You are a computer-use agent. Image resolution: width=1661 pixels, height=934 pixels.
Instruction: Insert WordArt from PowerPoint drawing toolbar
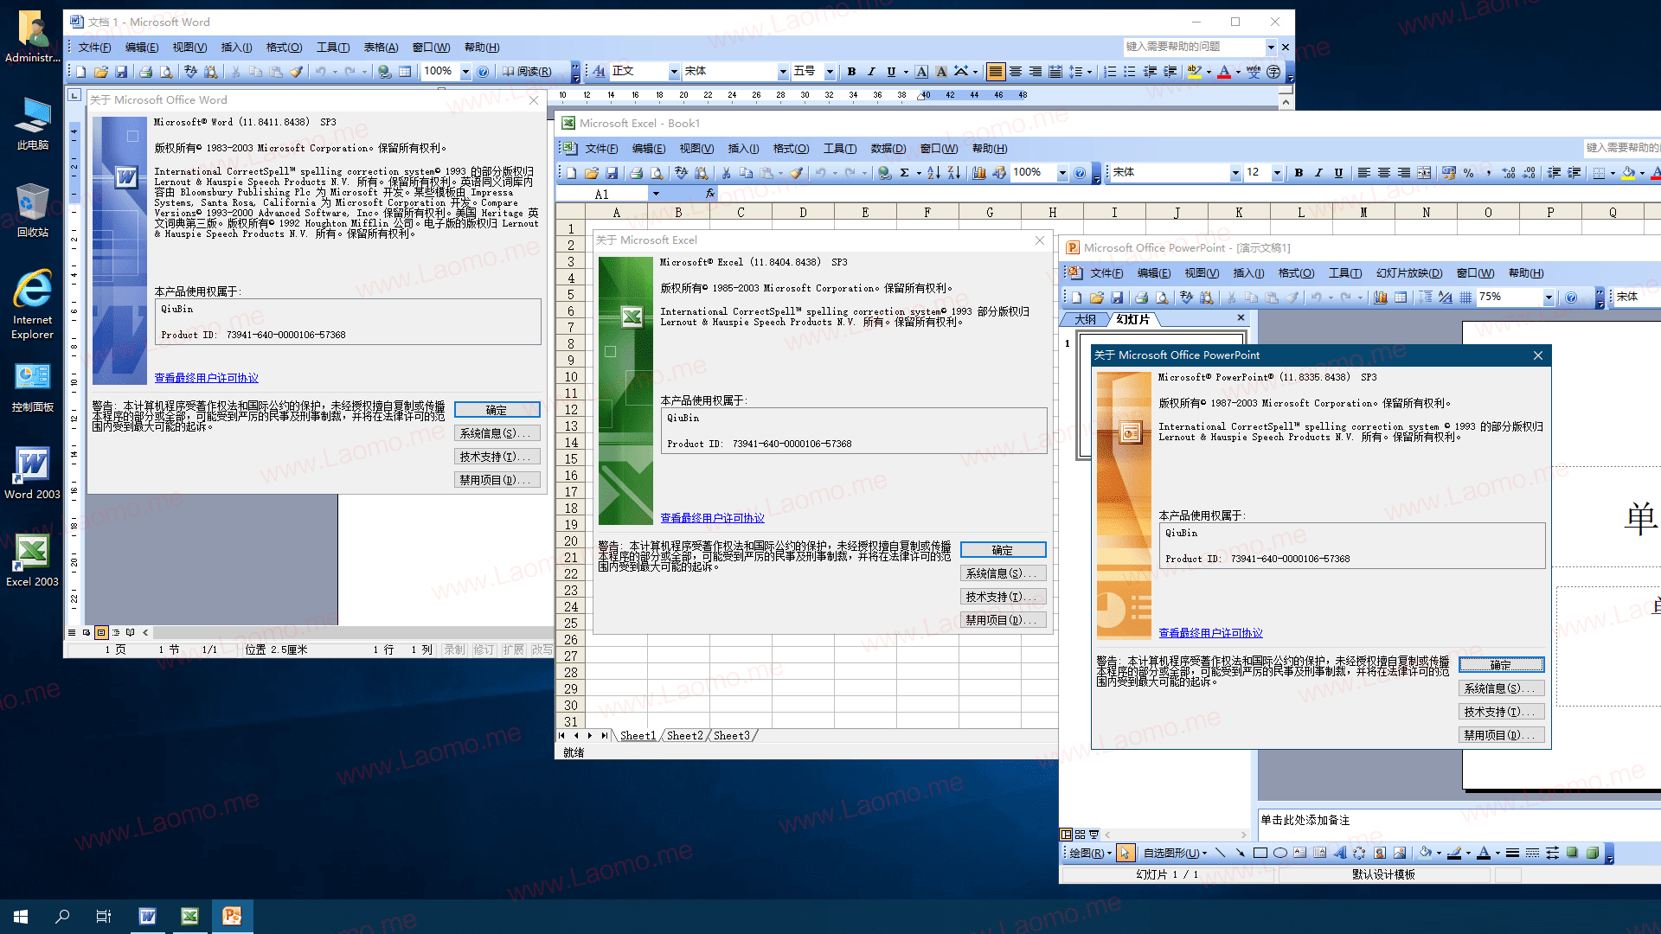click(1340, 853)
